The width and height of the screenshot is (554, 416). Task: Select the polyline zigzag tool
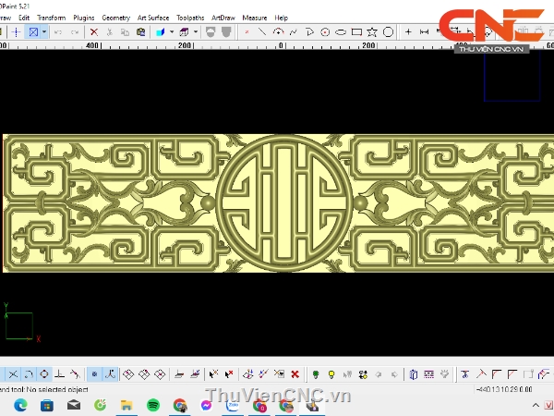coord(294,32)
